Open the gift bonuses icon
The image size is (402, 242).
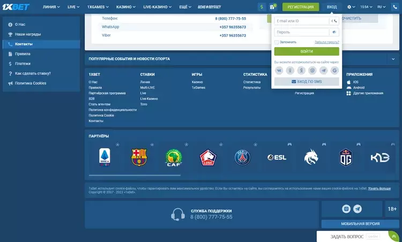[272, 7]
